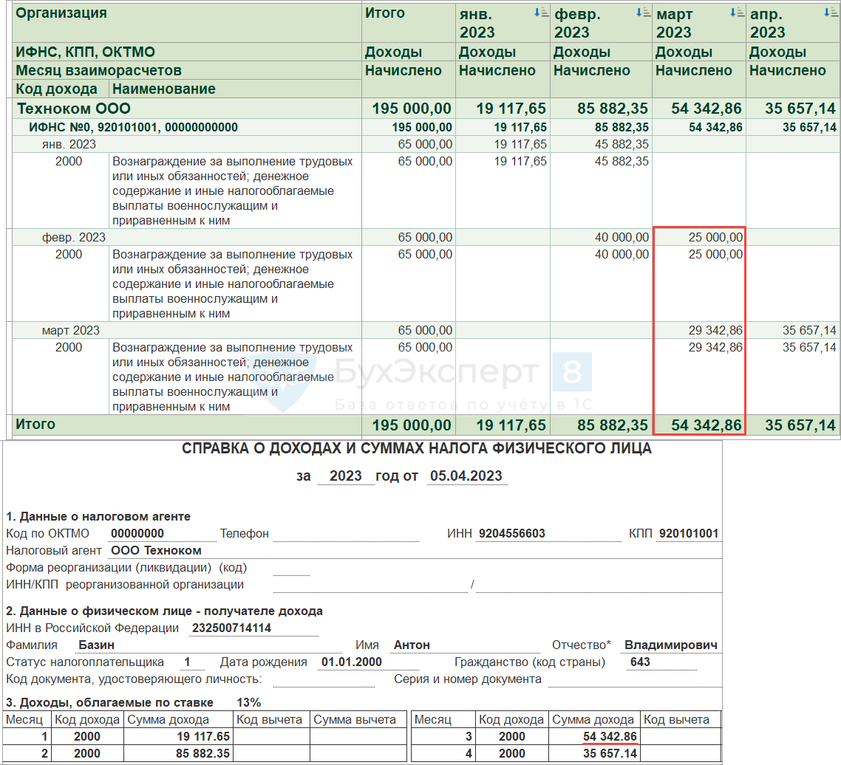Click the Организация column header
The height and width of the screenshot is (765, 841).
[x=61, y=13]
